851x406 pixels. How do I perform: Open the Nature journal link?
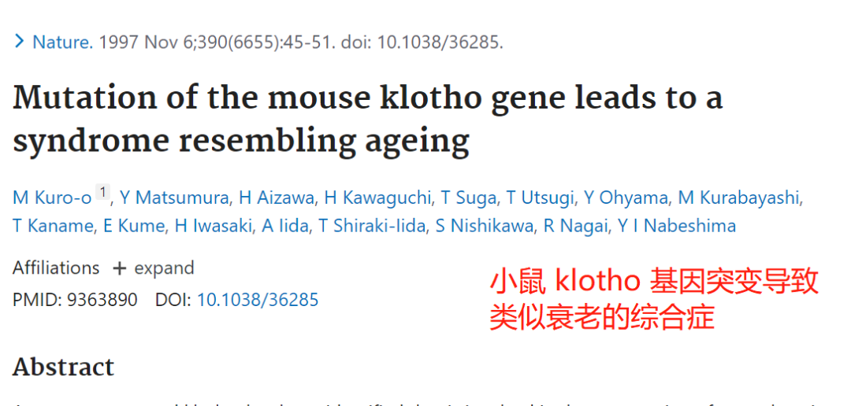[x=63, y=42]
